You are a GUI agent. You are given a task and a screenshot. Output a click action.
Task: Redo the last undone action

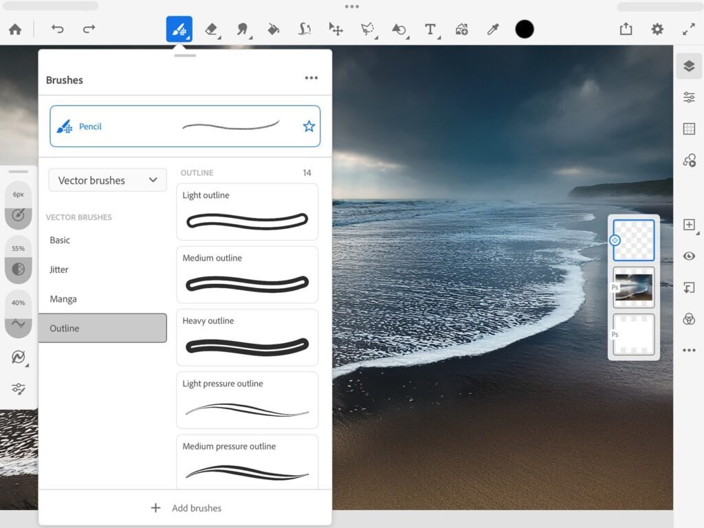pos(89,30)
